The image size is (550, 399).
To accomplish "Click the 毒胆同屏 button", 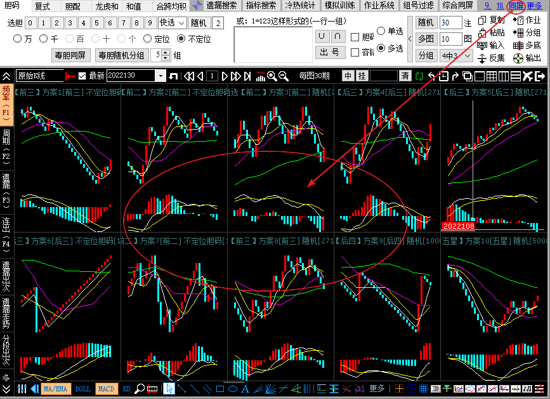I will (71, 55).
